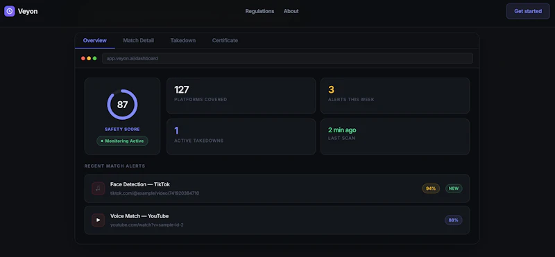Click the Safety Score label
The height and width of the screenshot is (257, 555).
pos(122,130)
